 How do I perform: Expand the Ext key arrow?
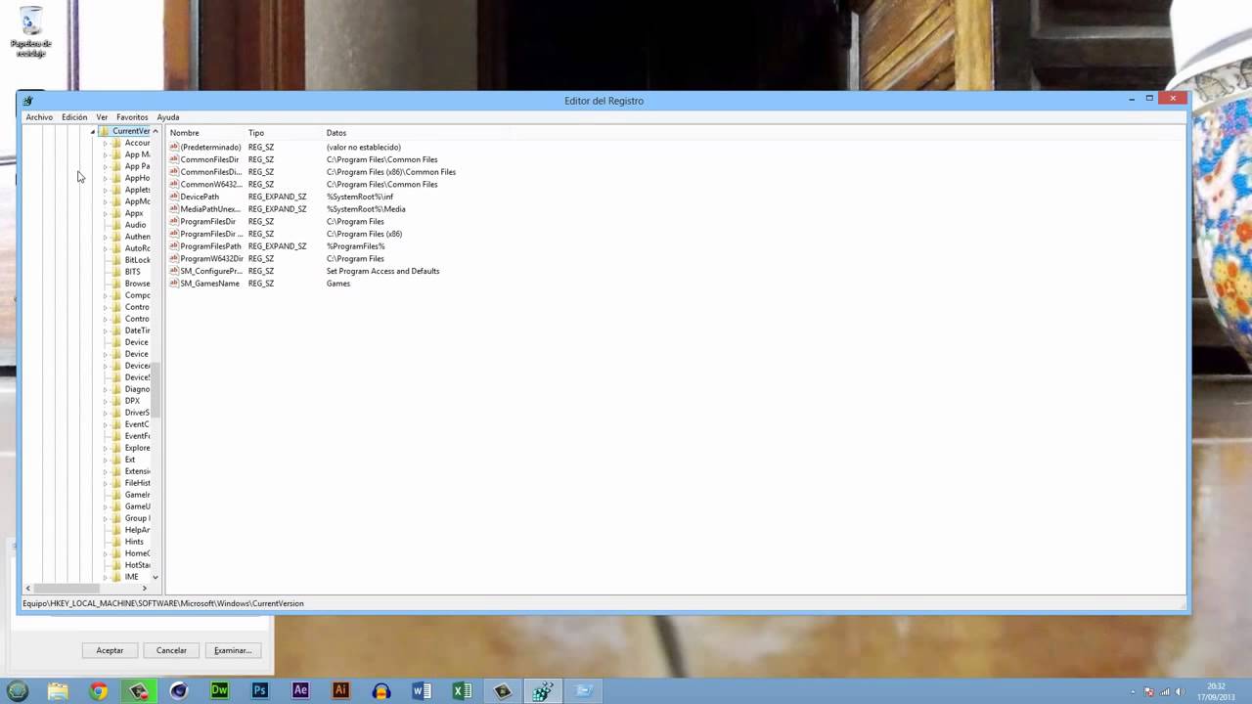[105, 460]
